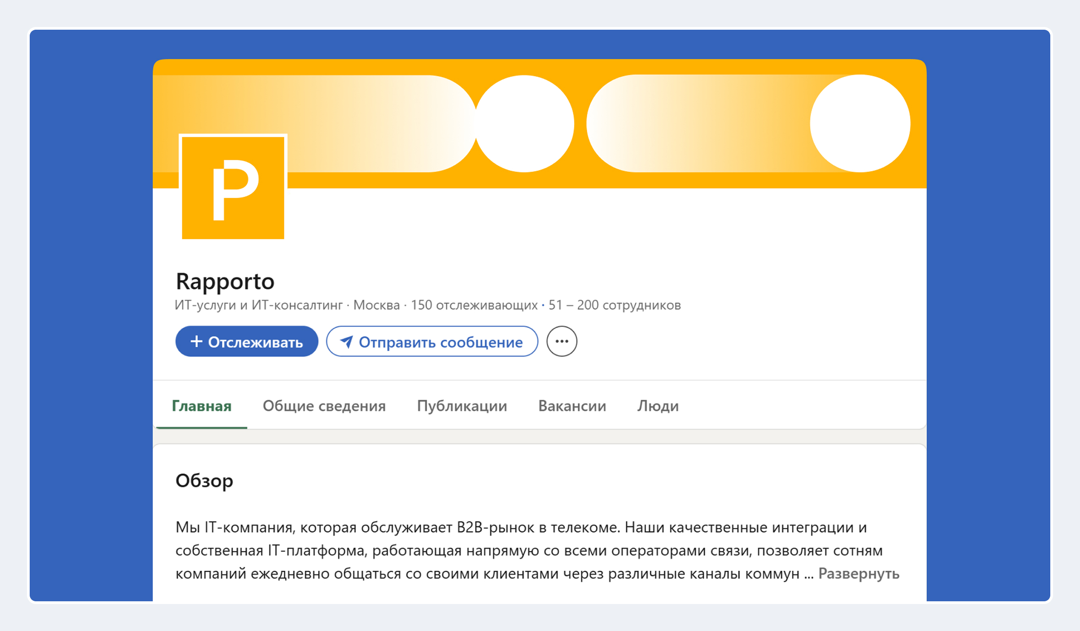The width and height of the screenshot is (1080, 631).
Task: Switch to the Общие сведения tab
Action: tap(324, 406)
